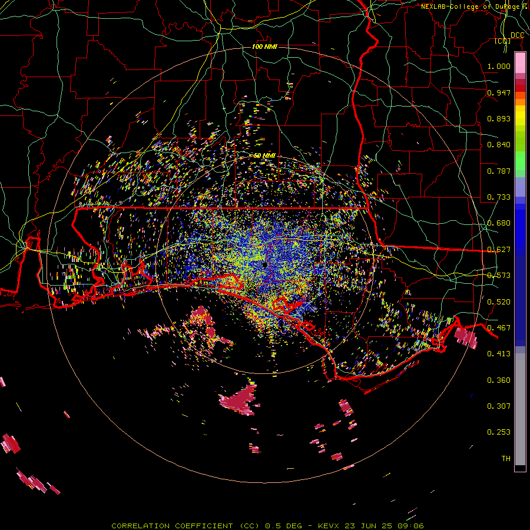Select the 0.680 legend value
The image size is (530, 530).
point(499,223)
